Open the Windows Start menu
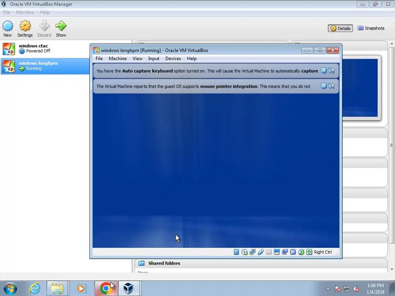 10,288
